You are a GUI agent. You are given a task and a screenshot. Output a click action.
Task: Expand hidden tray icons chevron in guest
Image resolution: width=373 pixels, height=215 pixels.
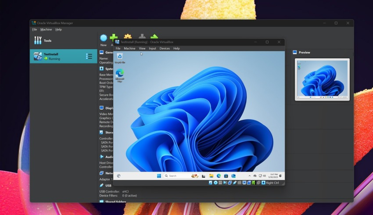click(250, 176)
